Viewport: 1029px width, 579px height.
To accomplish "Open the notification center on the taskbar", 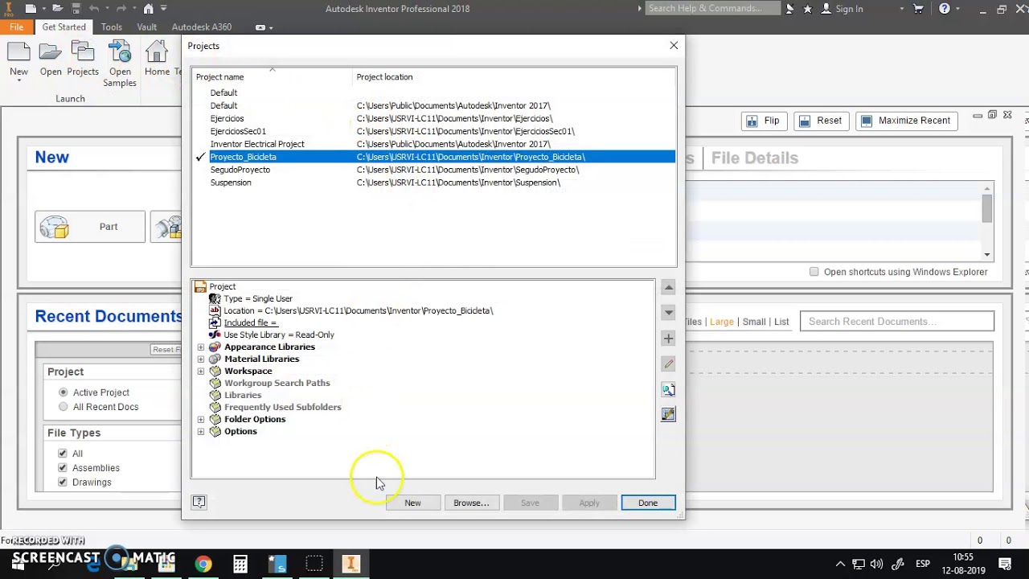I will [x=1006, y=564].
